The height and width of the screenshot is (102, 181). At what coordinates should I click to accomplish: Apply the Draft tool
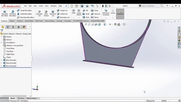coord(86,14)
